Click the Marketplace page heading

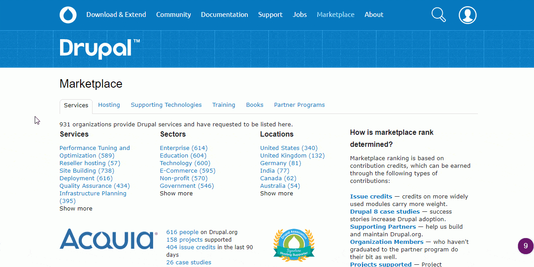[91, 84]
